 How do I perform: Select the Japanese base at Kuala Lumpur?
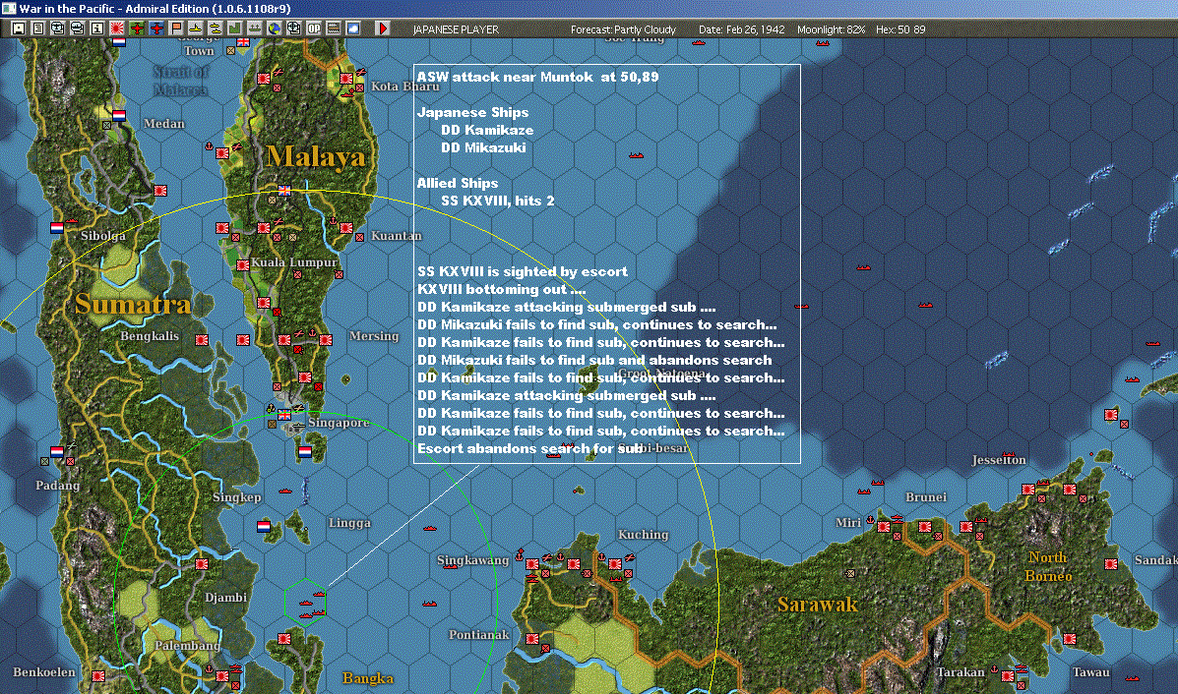click(243, 264)
